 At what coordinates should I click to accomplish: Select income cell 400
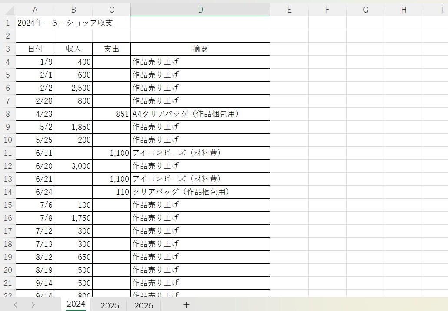click(73, 62)
